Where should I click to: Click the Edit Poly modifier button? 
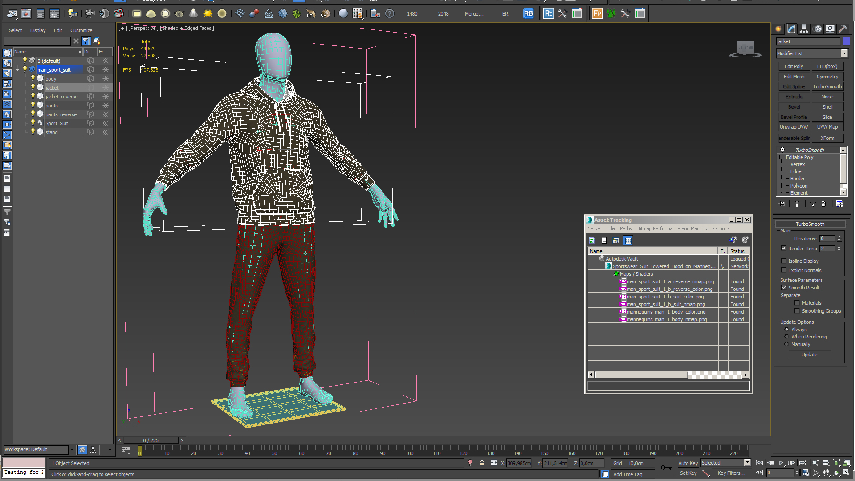(x=794, y=66)
